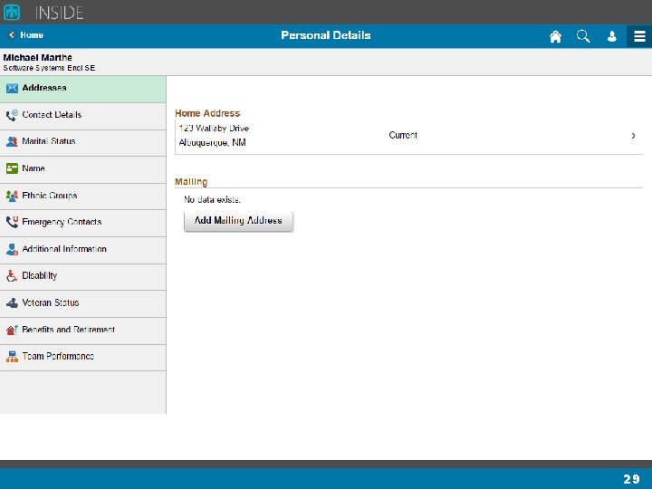This screenshot has height=489, width=652.
Task: Open search with the magnifier icon
Action: [x=583, y=36]
